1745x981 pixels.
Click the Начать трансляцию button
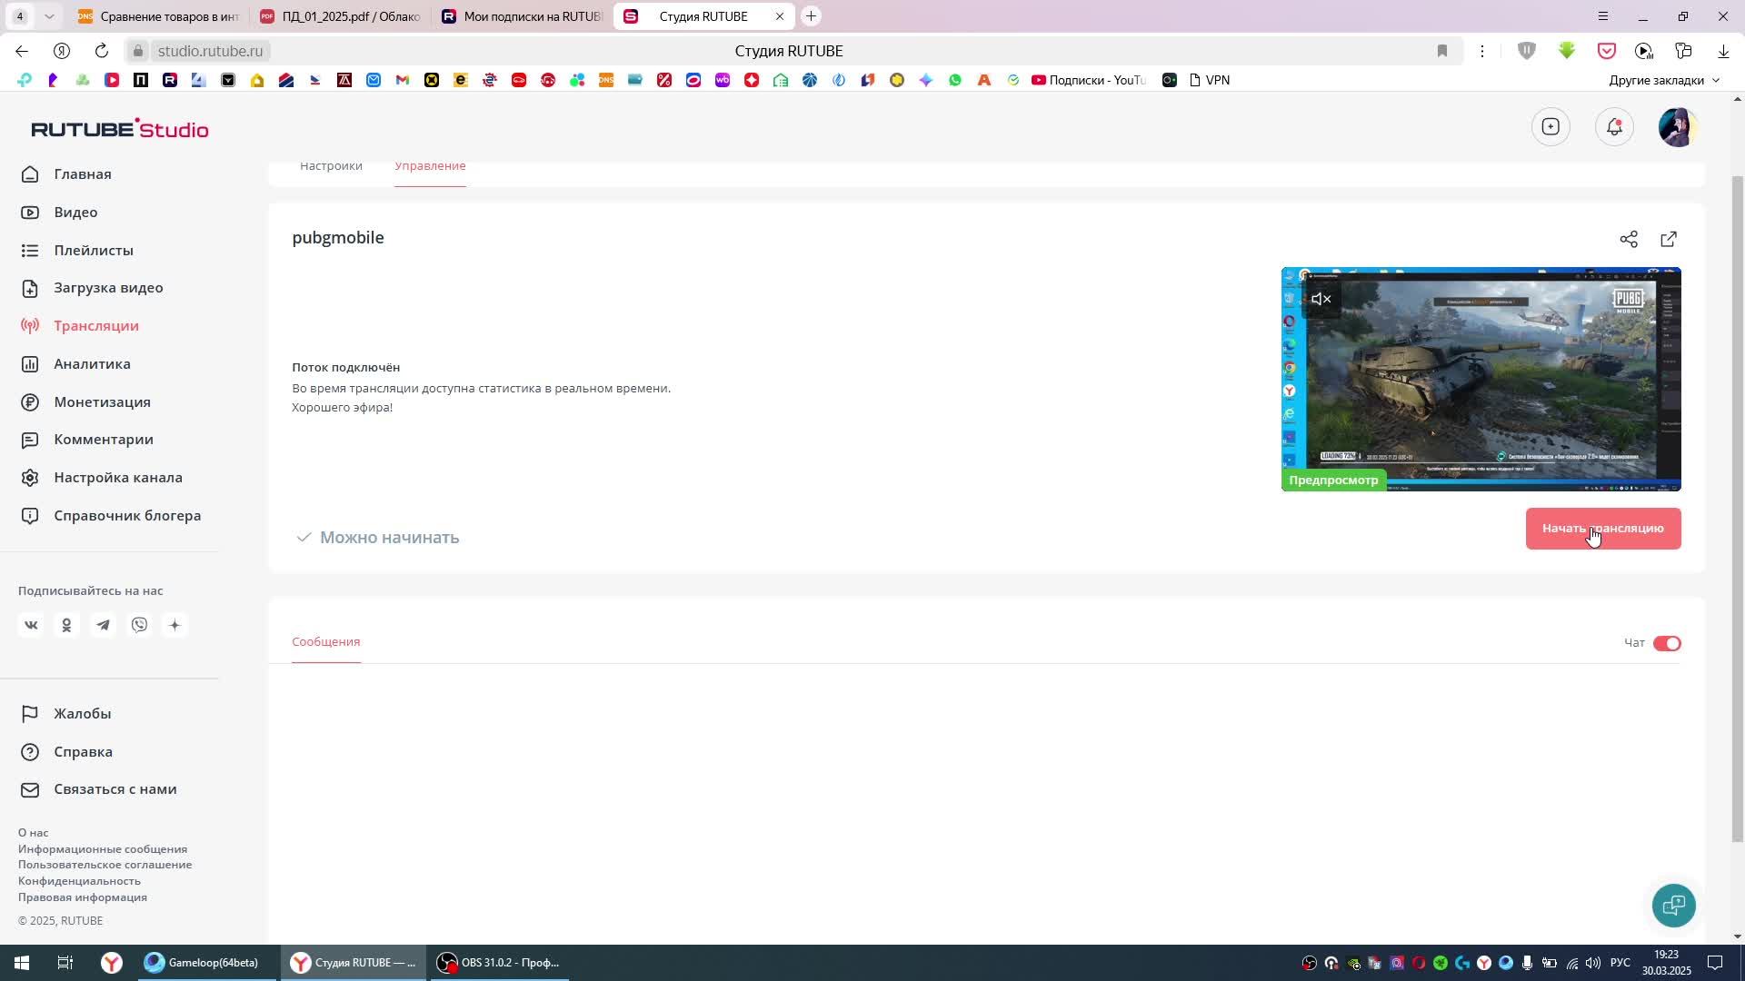(x=1602, y=529)
